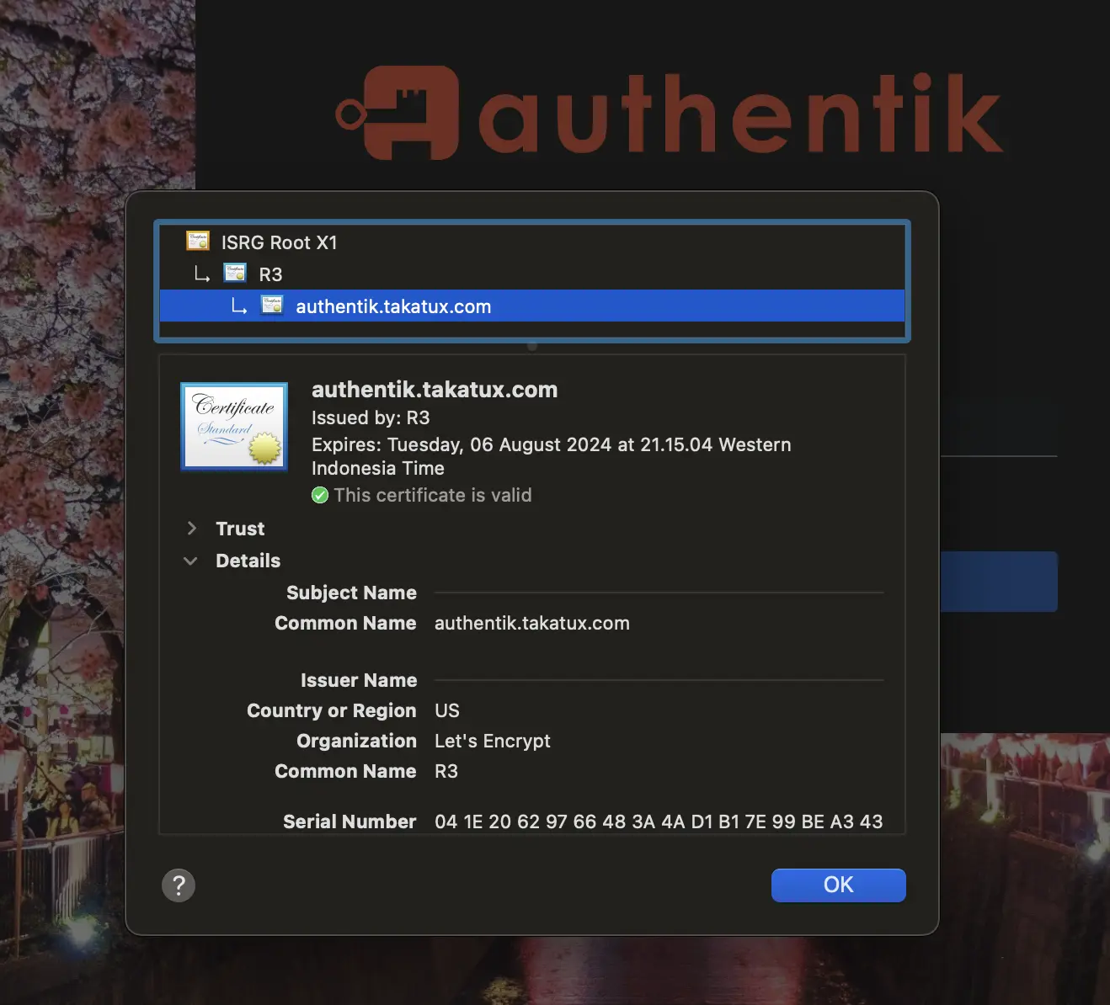Select ISRG Root X1 in certificate chain
This screenshot has height=1005, width=1110.
click(532, 242)
